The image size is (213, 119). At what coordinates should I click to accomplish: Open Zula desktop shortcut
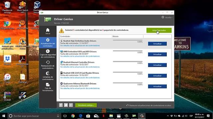coord(23,96)
